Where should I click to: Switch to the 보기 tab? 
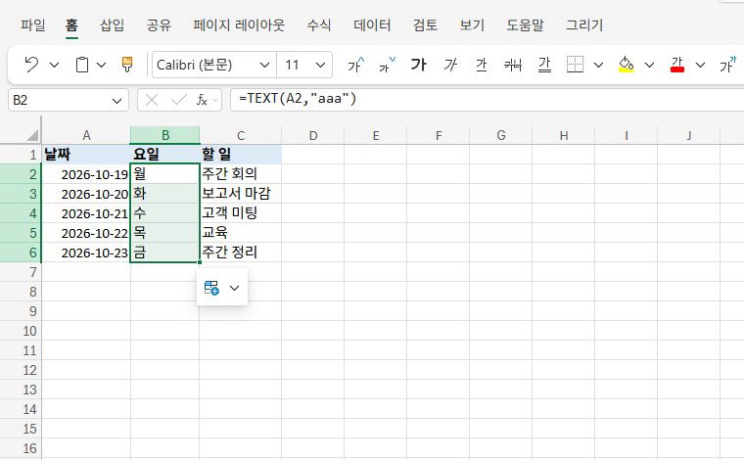(472, 25)
